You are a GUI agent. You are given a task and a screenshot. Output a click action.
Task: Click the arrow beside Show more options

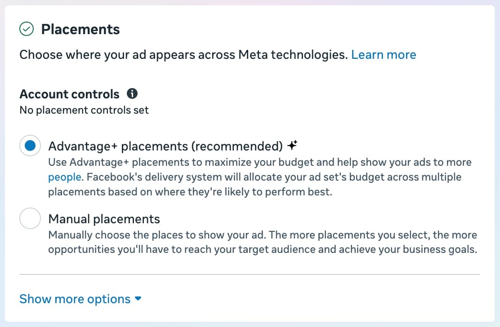click(138, 299)
